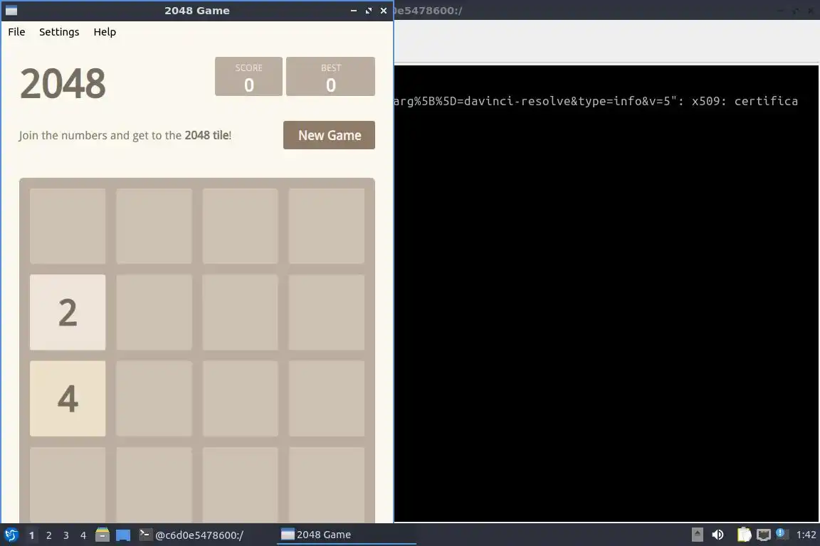Click the 2048 Game window menu icon
This screenshot has height=546, width=820.
point(11,11)
